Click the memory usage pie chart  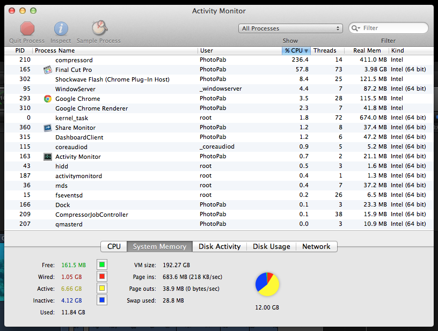(x=267, y=284)
